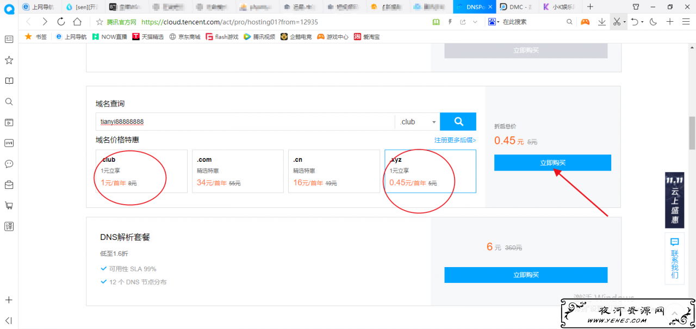The width and height of the screenshot is (696, 329).
Task: Click the domain name query input field
Action: coord(245,122)
